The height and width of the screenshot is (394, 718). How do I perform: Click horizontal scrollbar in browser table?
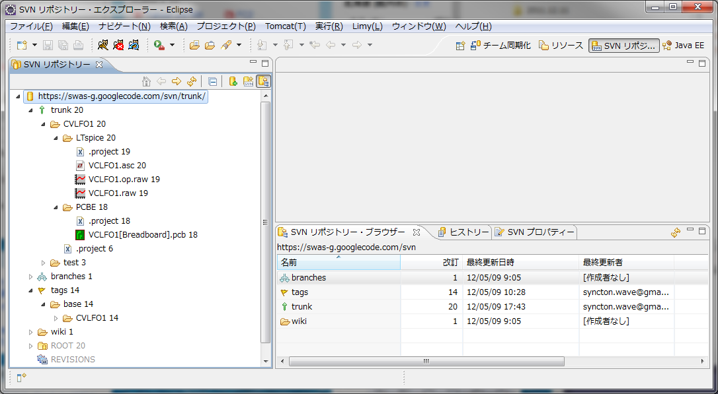[426, 361]
